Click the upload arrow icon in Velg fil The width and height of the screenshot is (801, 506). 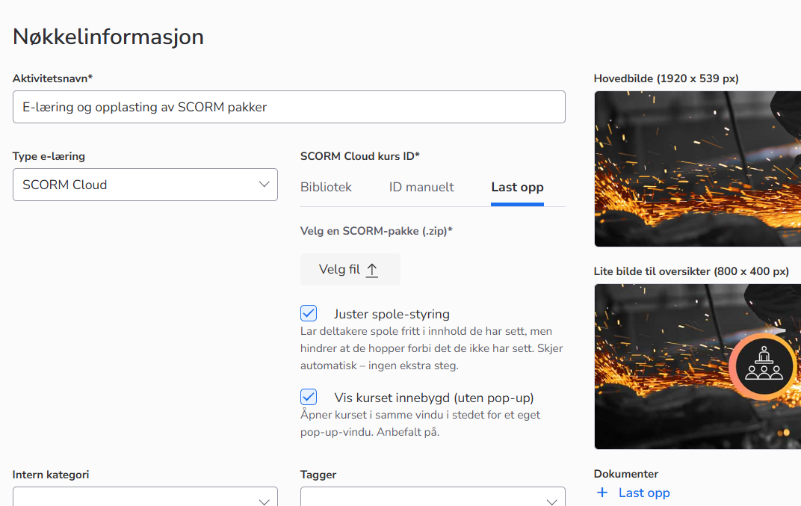[372, 270]
